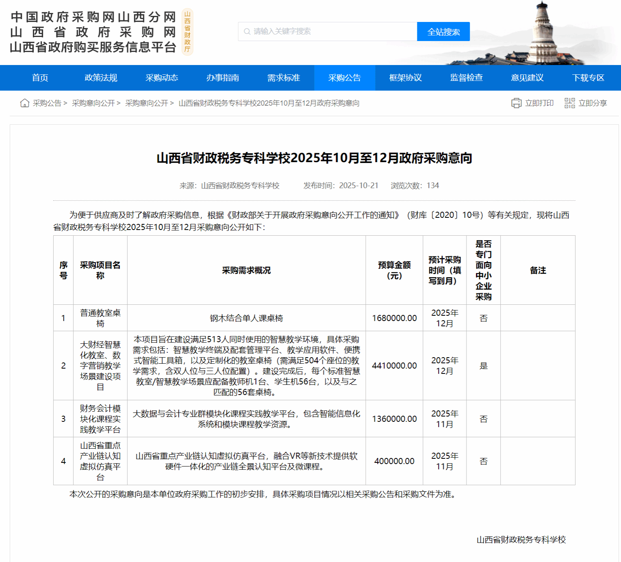Click the home icon in breadcrumb
The width and height of the screenshot is (621, 562).
[25, 103]
